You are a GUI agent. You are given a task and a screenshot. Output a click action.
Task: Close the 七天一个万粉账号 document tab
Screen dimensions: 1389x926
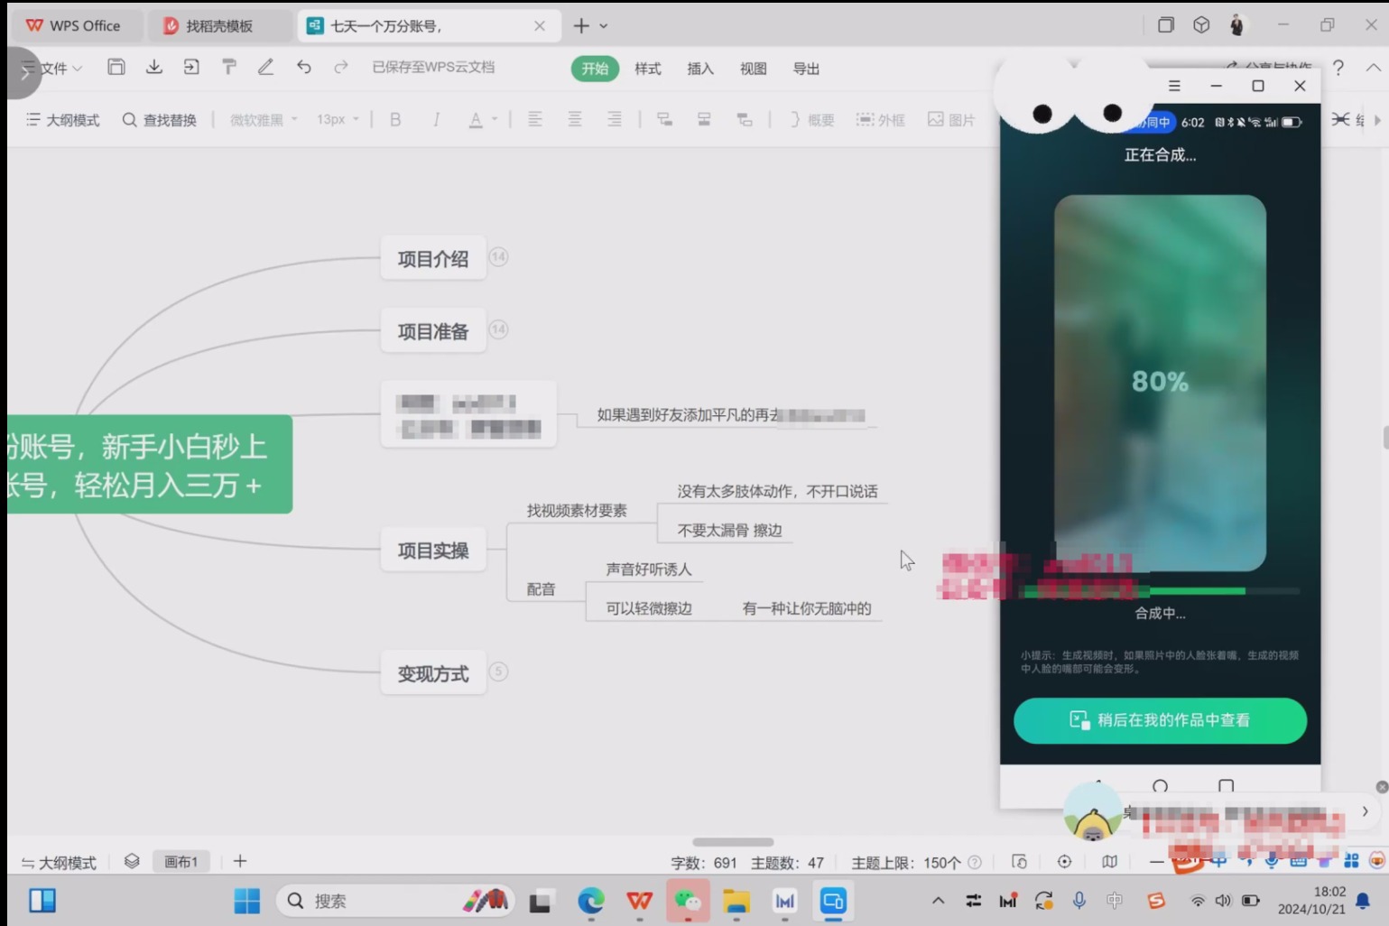[540, 25]
